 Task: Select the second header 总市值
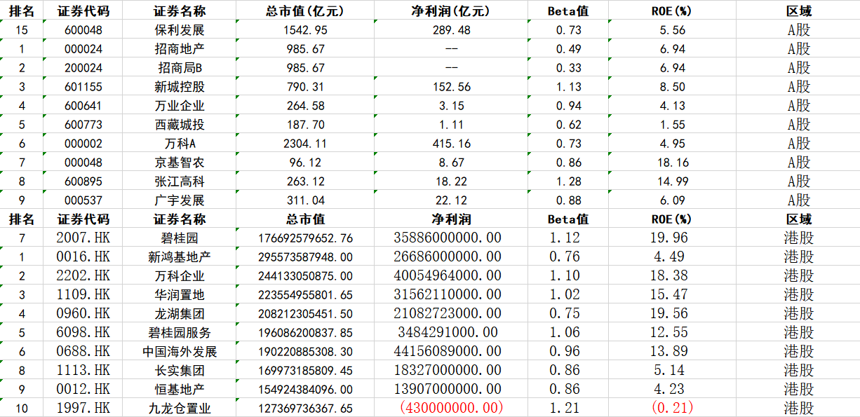pos(305,219)
